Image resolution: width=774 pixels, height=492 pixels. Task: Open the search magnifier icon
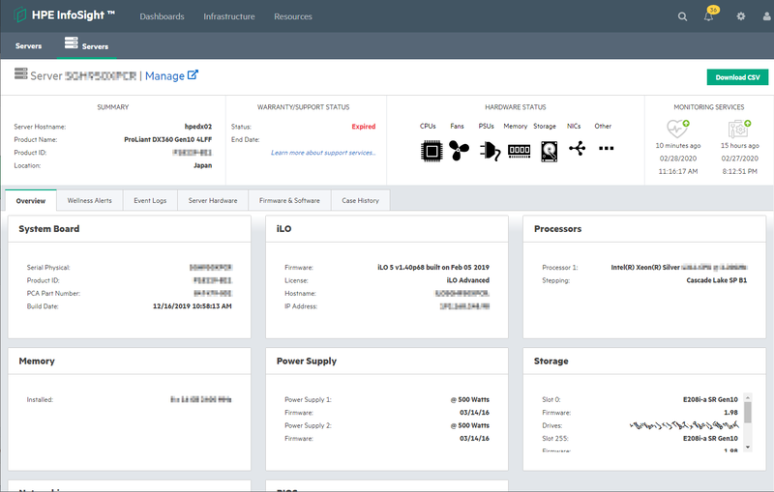682,16
